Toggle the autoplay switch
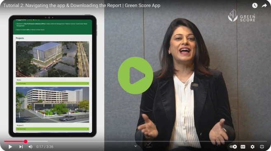The height and width of the screenshot is (151, 271). click(x=233, y=147)
